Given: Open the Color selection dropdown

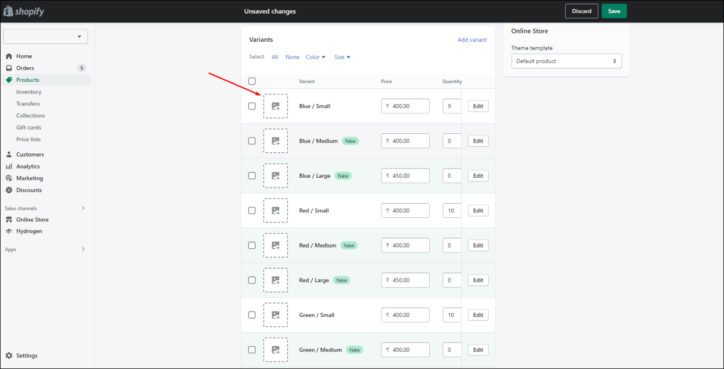Looking at the screenshot, I should pyautogui.click(x=315, y=57).
